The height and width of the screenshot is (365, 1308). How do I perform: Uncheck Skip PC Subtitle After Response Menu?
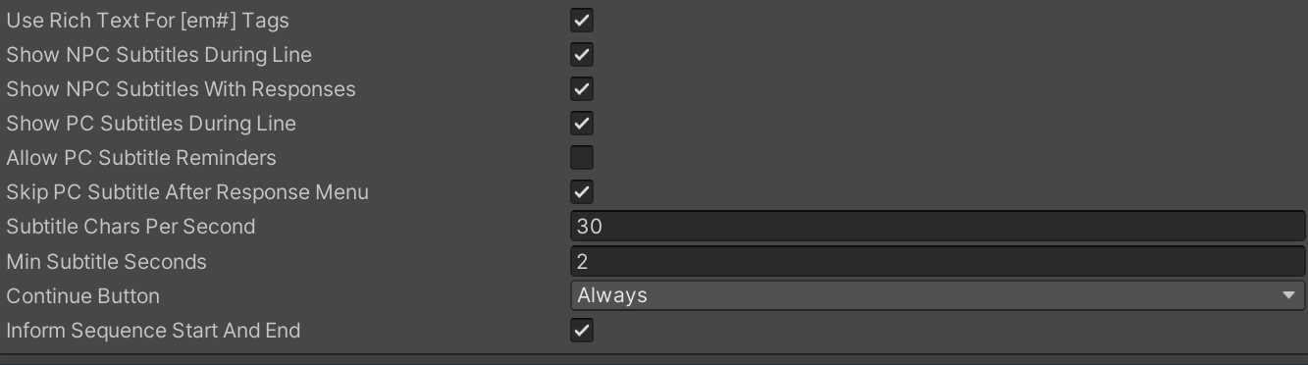click(582, 192)
